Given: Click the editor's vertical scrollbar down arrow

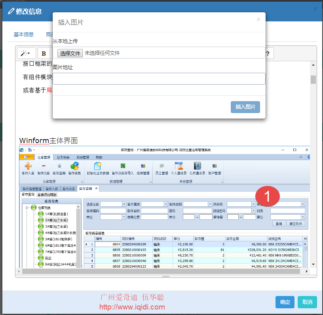Looking at the screenshot, I should pyautogui.click(x=313, y=264).
